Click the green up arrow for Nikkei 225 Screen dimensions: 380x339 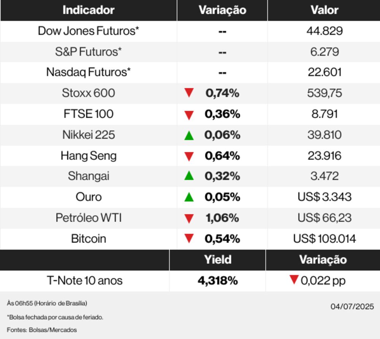189,135
